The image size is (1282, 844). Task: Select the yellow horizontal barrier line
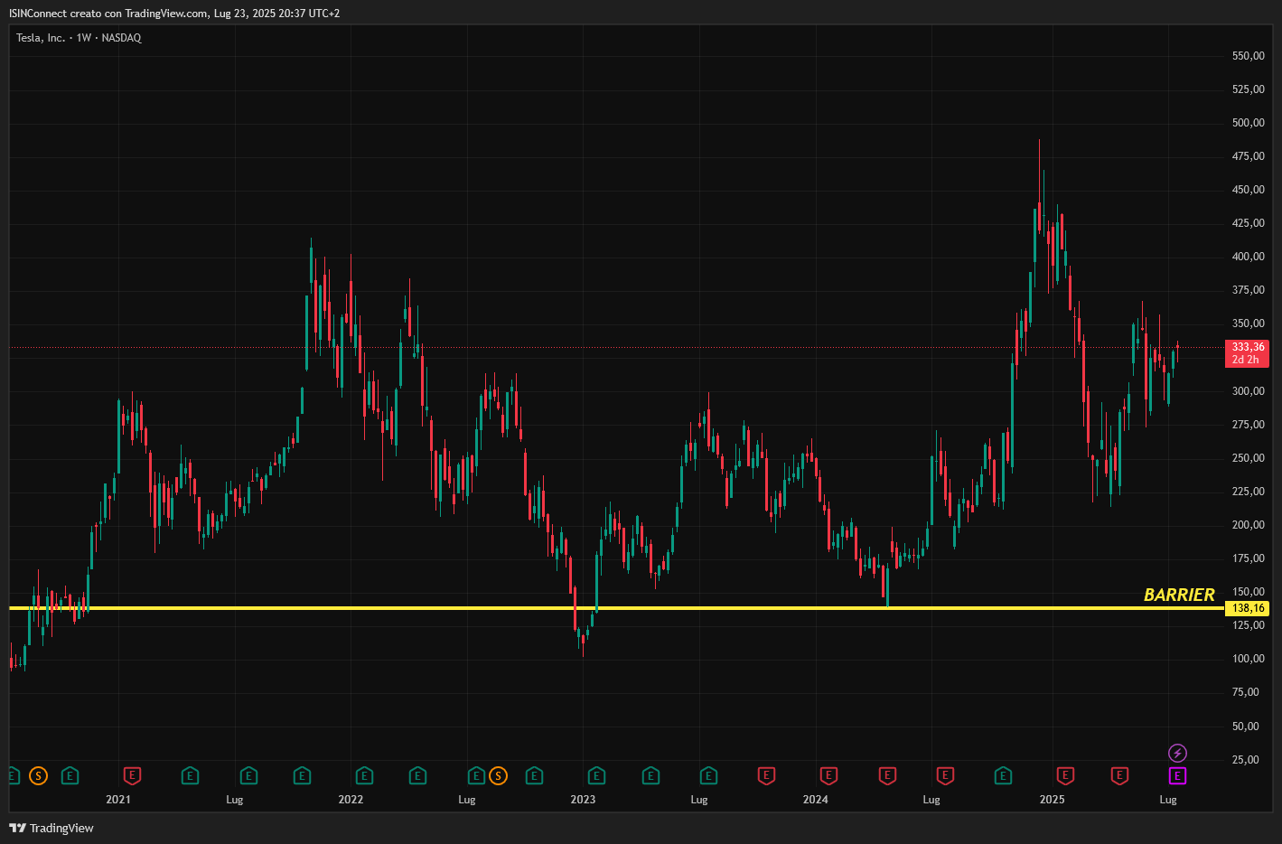614,608
